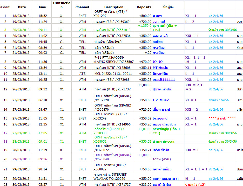Click description 7-11 PTT.KHAODIN-KLAENG SIRICHAI/X355507
The height and width of the screenshot is (186, 243).
(x=114, y=59)
